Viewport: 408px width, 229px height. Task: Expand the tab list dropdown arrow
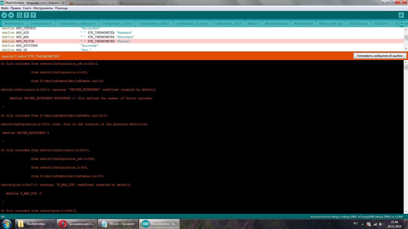(x=402, y=23)
